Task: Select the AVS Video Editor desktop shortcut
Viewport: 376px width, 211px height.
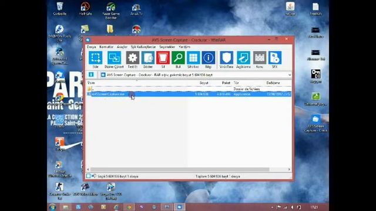Action: pyautogui.click(x=85, y=189)
